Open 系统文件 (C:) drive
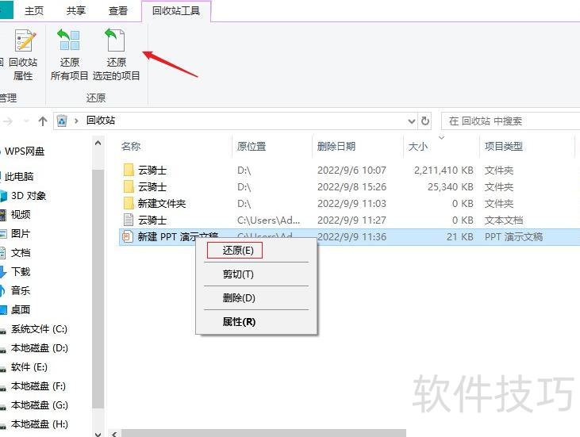The image size is (580, 437). (39, 329)
